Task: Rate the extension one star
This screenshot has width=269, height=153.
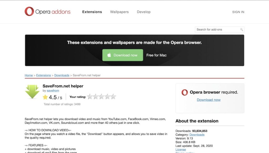Action: pos(90,97)
